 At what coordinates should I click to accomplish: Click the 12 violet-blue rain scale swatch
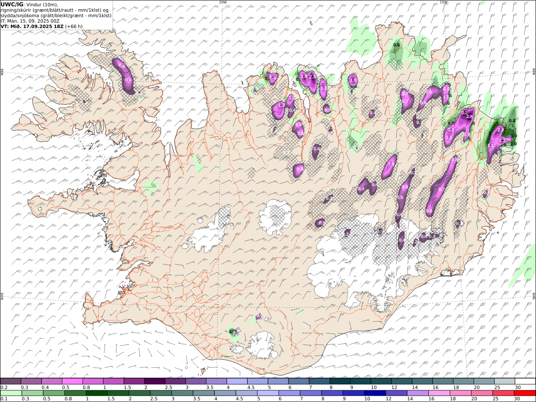click(x=397, y=393)
